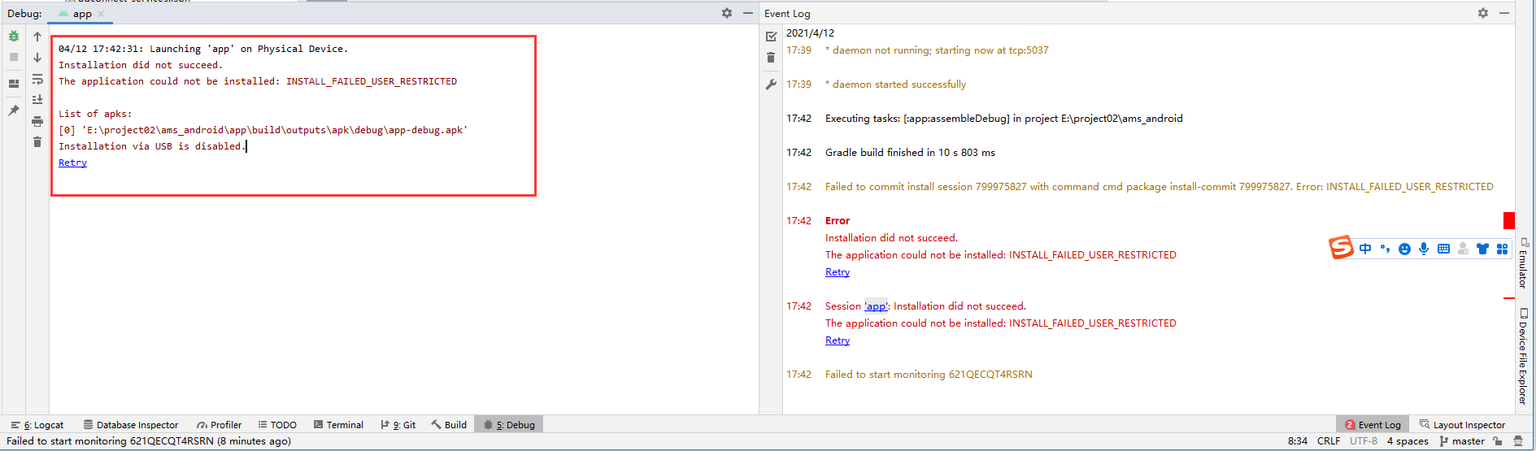1536x451 pixels.
Task: Open the Profiler tool window
Action: (x=220, y=425)
